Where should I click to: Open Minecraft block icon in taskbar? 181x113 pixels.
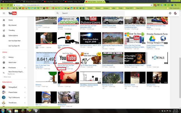pyautogui.click(x=23, y=111)
